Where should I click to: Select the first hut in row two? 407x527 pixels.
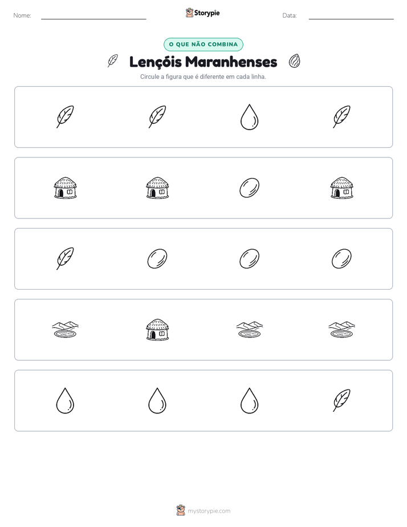pyautogui.click(x=65, y=188)
